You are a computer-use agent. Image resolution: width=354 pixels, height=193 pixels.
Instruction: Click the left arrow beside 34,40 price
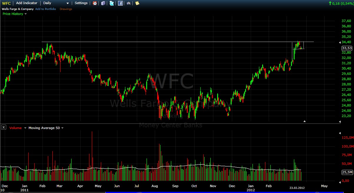point(340,43)
